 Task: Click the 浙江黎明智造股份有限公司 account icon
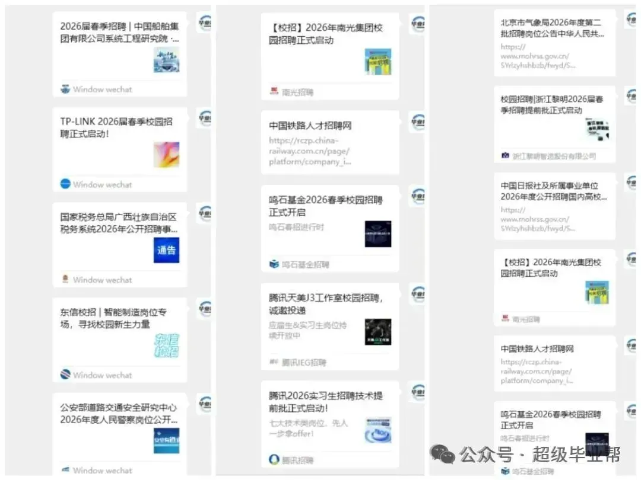tap(505, 155)
